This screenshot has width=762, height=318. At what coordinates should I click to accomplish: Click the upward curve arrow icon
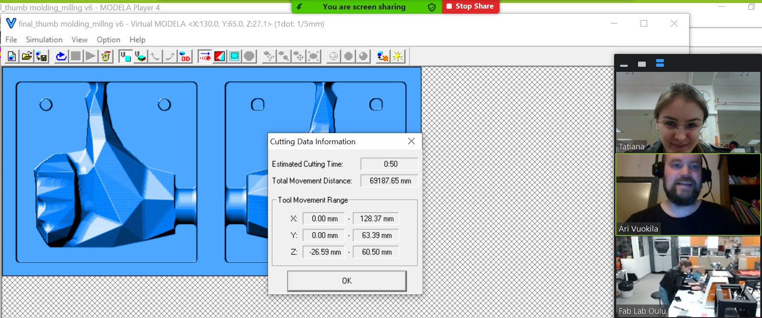point(170,56)
